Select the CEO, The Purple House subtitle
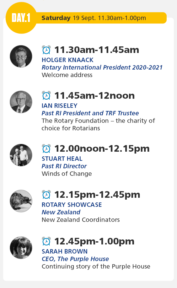177x288 pixels. [75, 259]
